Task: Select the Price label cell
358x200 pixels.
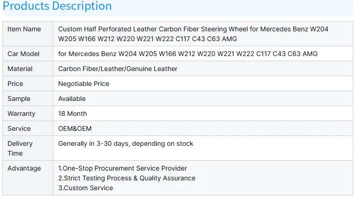Action: pos(15,84)
